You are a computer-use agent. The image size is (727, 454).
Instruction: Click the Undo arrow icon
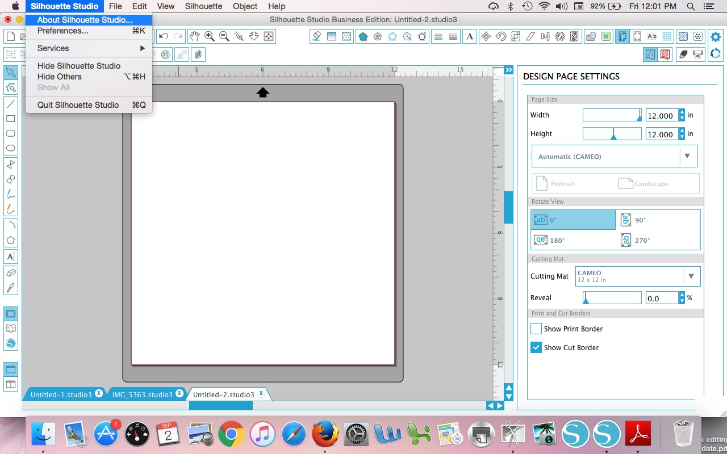pyautogui.click(x=164, y=37)
